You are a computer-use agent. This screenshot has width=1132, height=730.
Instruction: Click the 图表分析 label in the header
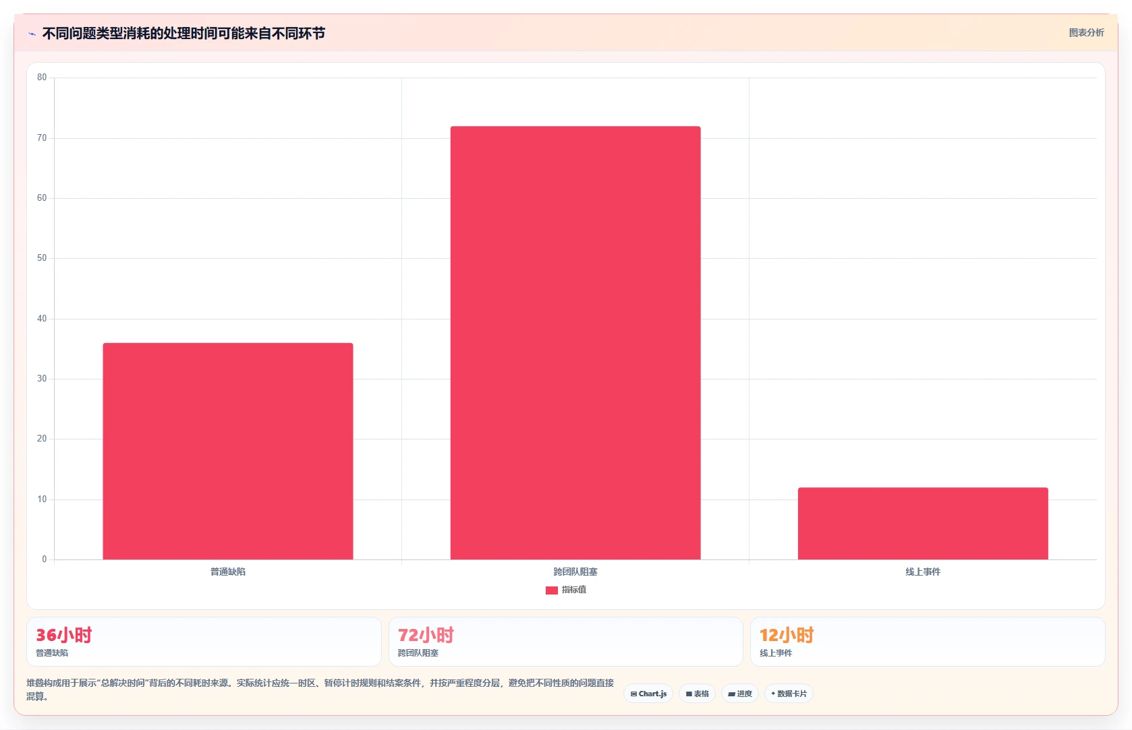click(x=1086, y=32)
